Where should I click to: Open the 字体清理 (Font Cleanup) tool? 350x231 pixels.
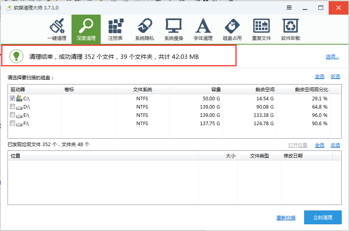(203, 28)
